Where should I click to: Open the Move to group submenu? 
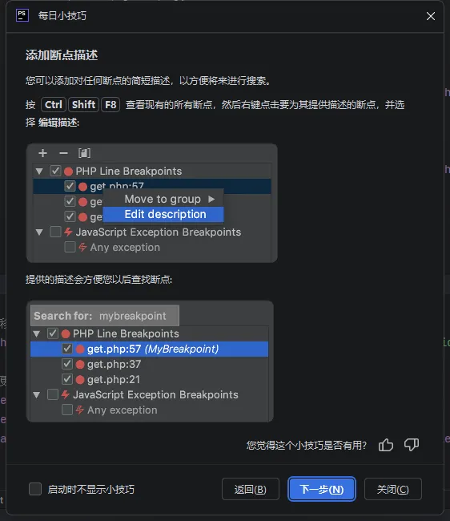163,199
